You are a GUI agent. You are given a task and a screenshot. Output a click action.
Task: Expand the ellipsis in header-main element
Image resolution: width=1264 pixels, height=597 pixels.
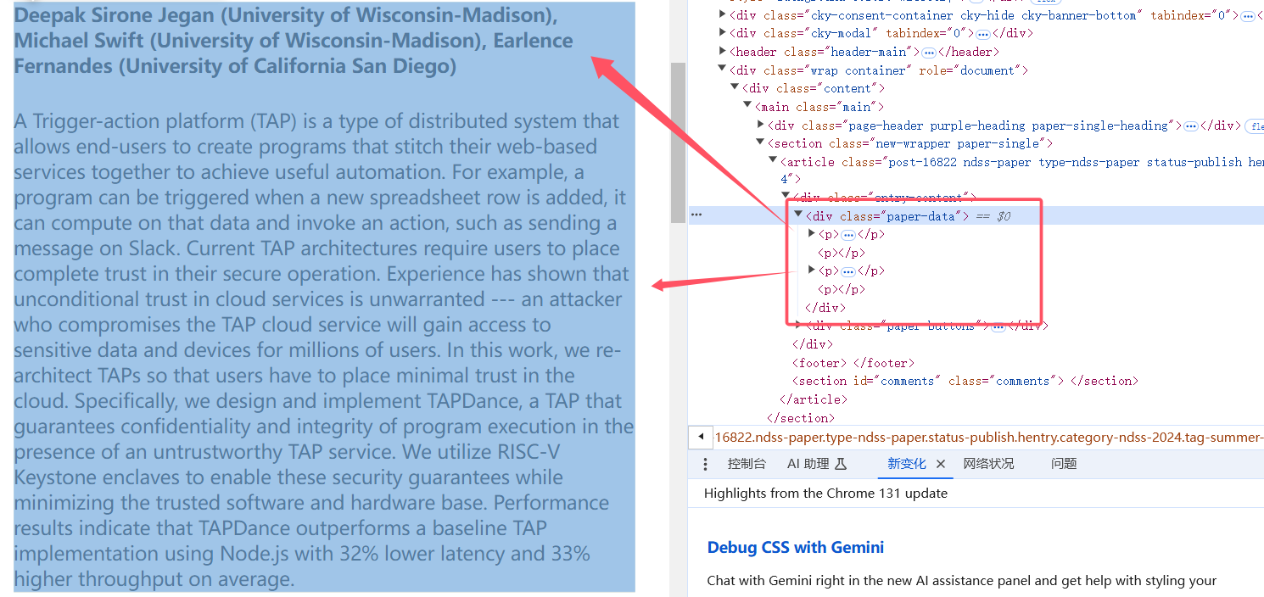(x=929, y=52)
